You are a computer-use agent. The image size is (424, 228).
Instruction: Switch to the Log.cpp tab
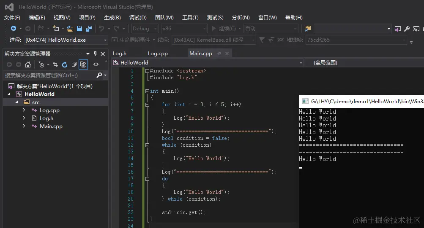tap(158, 54)
